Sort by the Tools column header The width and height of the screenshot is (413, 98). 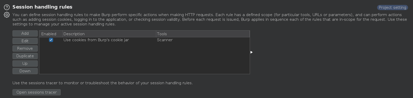click(203, 34)
